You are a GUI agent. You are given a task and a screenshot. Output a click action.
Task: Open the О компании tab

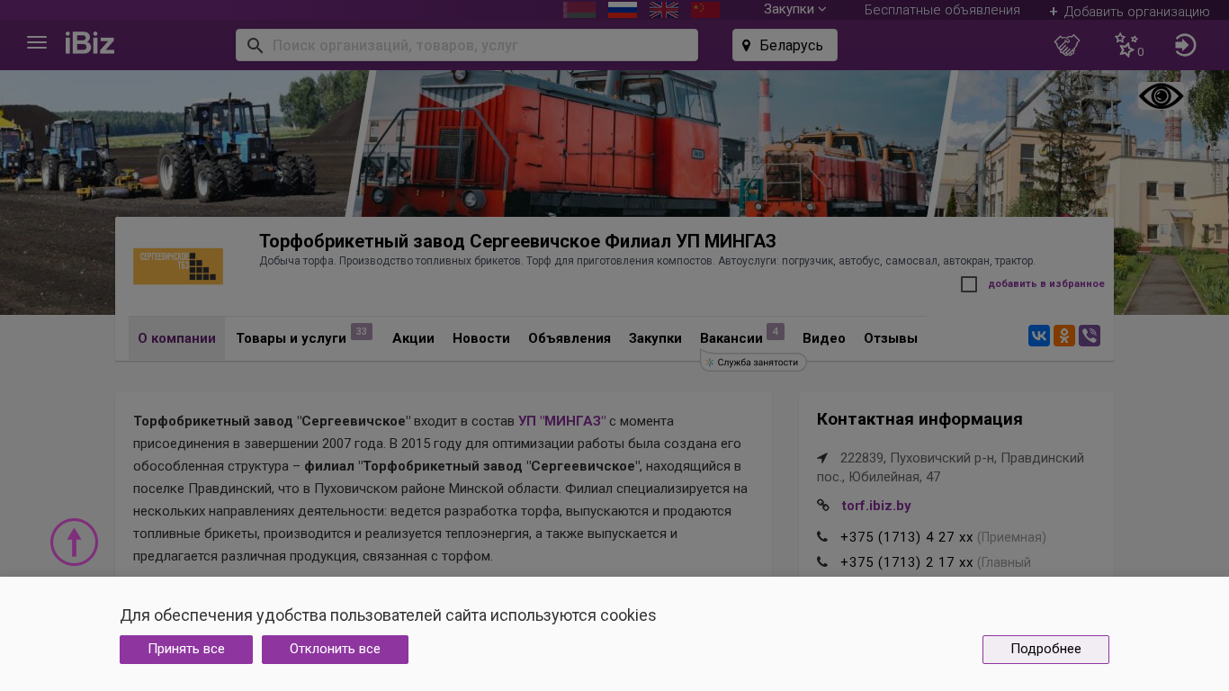[176, 338]
